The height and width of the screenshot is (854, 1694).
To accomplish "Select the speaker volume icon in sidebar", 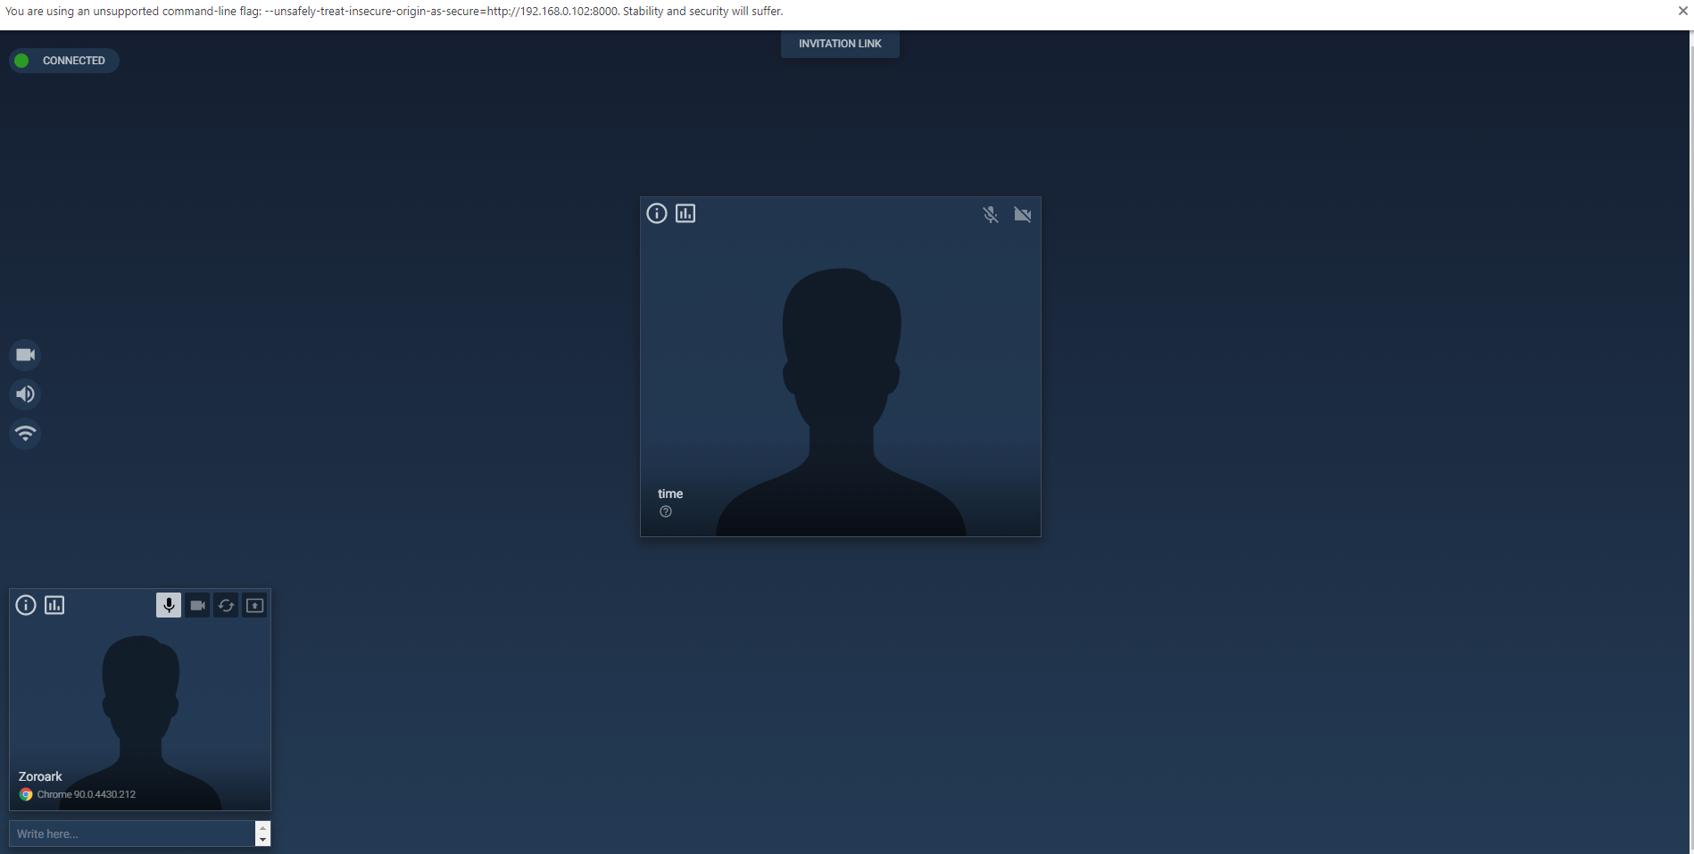I will pos(25,394).
